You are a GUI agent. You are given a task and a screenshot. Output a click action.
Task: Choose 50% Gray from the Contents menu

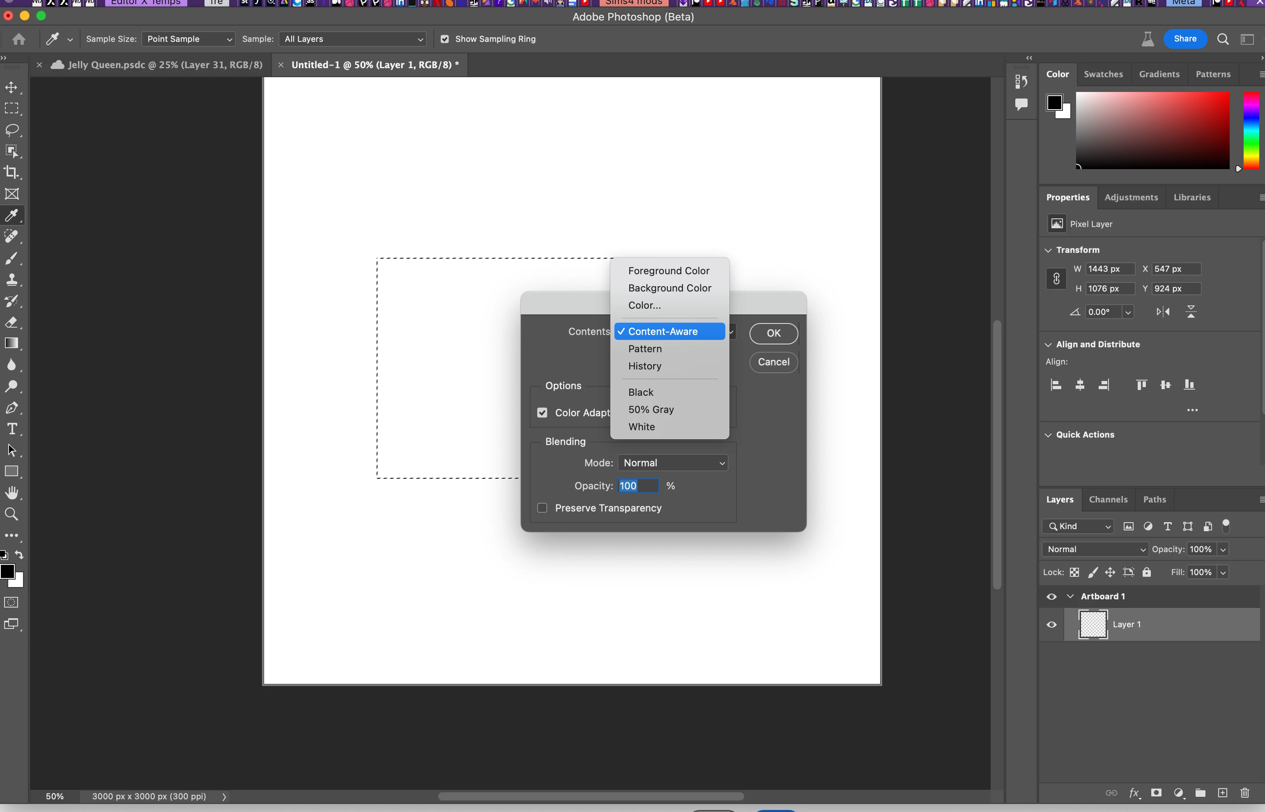pyautogui.click(x=651, y=410)
